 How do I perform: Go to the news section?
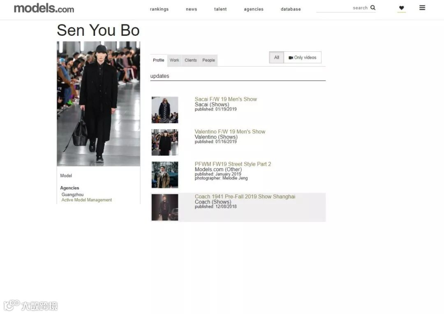[192, 9]
